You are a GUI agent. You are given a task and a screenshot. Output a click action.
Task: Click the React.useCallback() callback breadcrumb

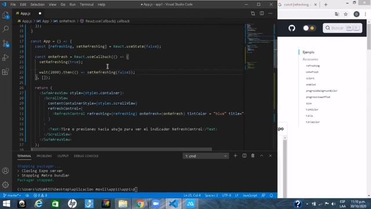[105, 21]
